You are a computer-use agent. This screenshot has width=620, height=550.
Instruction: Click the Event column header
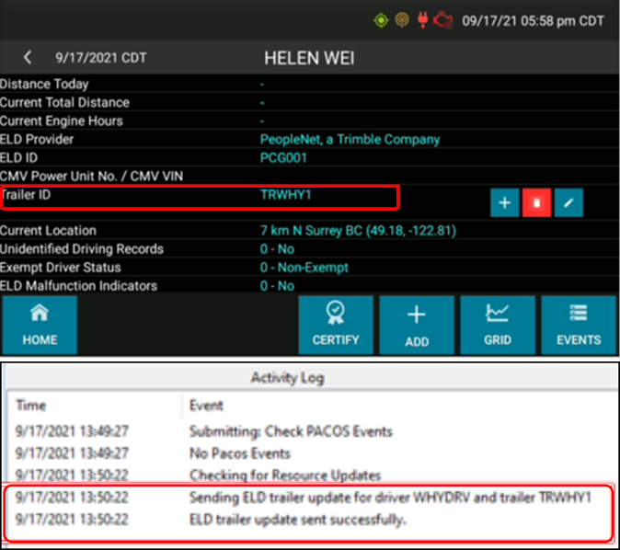(206, 406)
